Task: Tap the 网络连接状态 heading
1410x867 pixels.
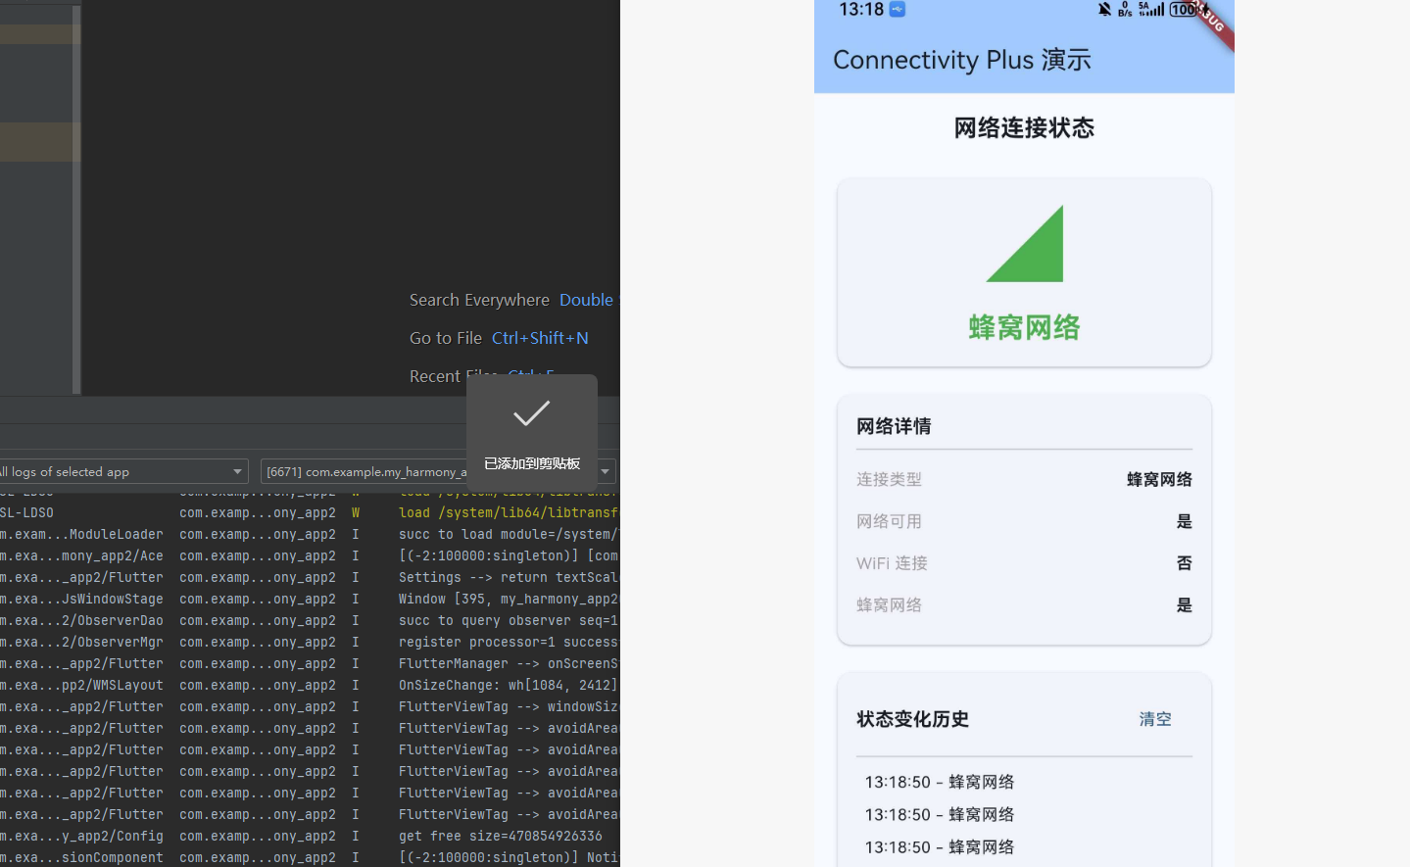Action: pos(1024,128)
